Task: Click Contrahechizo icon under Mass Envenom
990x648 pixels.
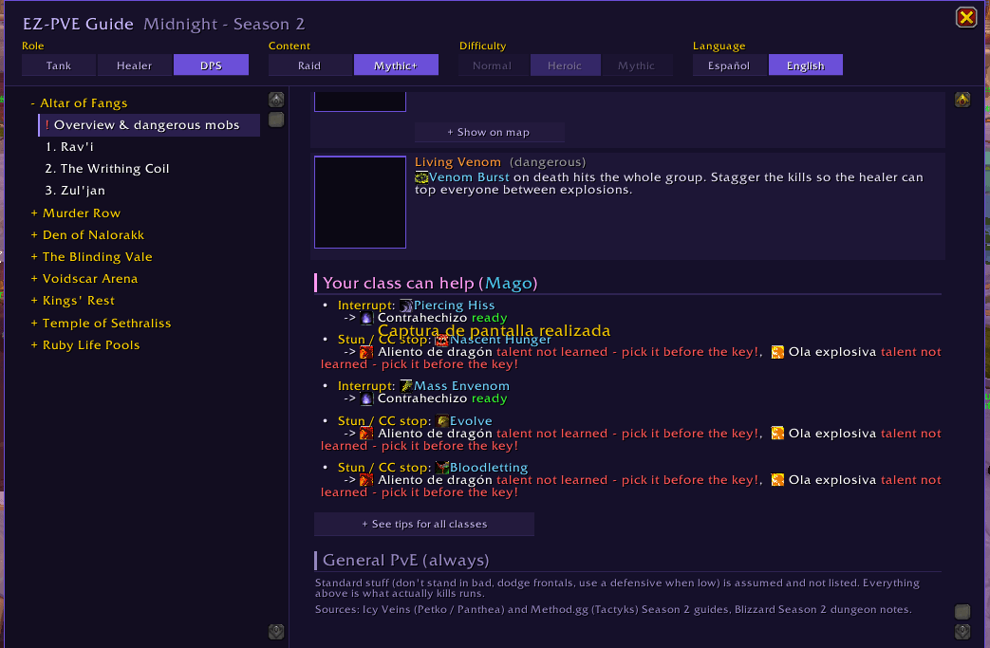Action: 366,398
